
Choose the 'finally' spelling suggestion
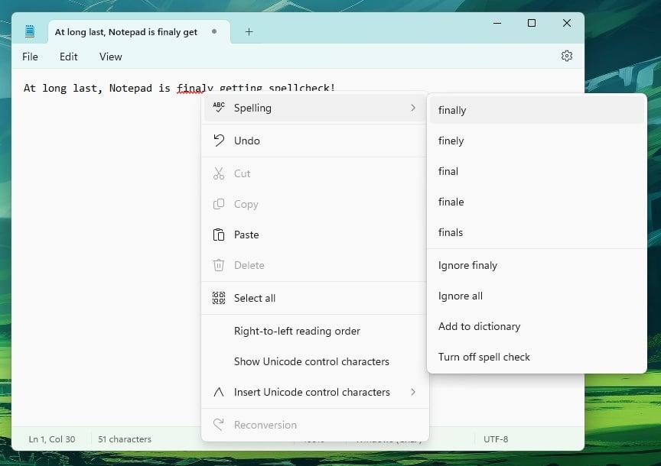[x=452, y=110]
